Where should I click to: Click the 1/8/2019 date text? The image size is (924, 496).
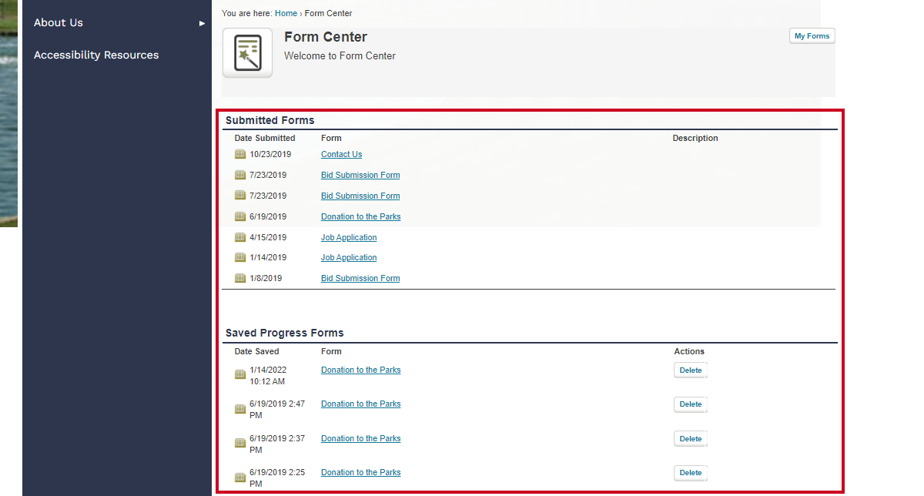pos(266,278)
